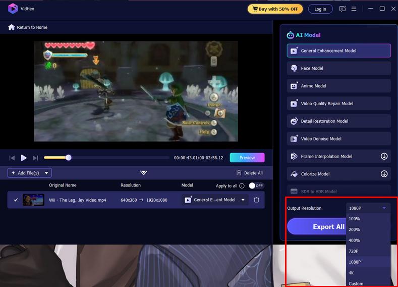Download the Frame Interpolation Model
The height and width of the screenshot is (287, 398).
pyautogui.click(x=384, y=157)
